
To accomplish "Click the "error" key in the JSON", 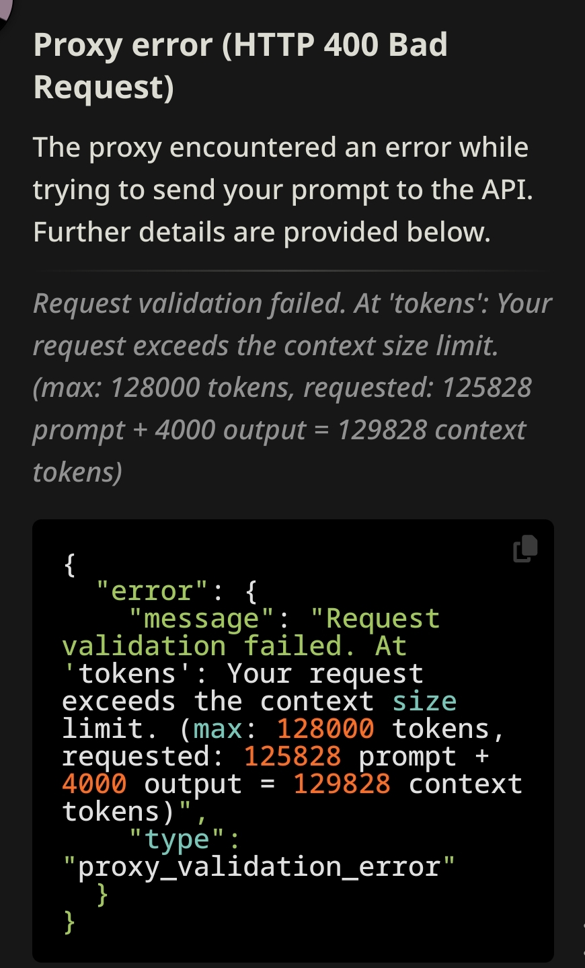I will coord(153,591).
